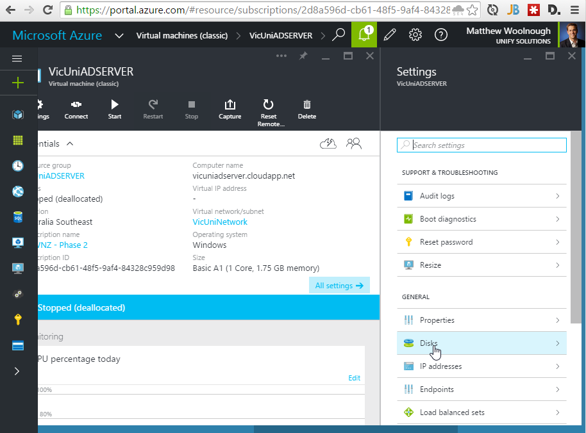Click the CPU percentage today chart tile
This screenshot has width=586, height=433.
click(201, 386)
